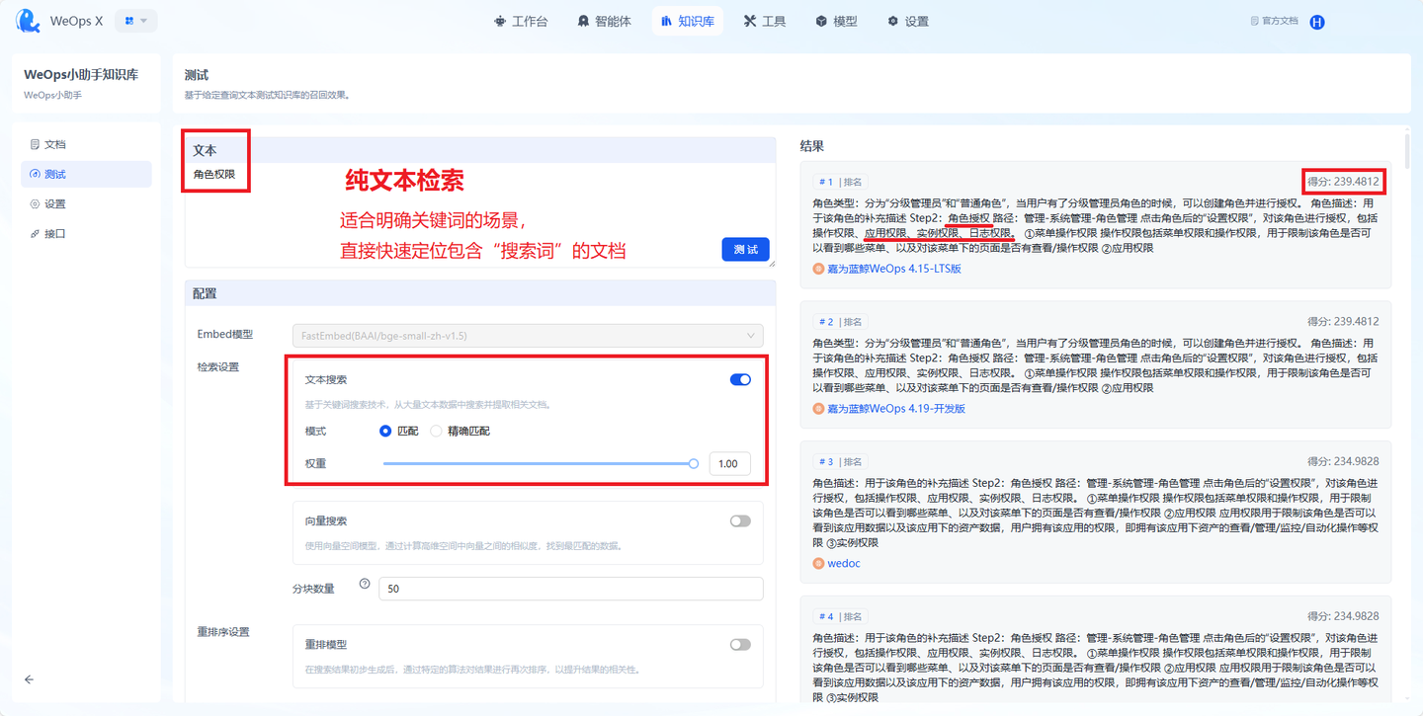Switch to the 智能体 tab
Viewport: 1423px width, 716px height.
tap(604, 21)
